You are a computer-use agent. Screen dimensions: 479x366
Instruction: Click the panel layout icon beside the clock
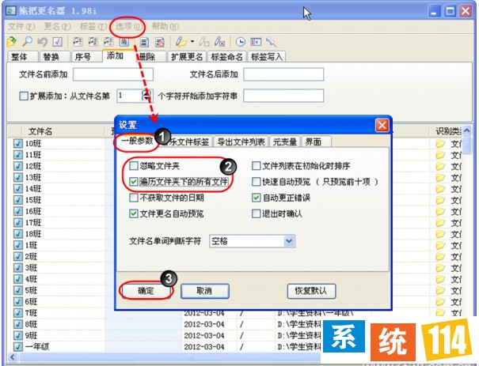click(x=256, y=42)
